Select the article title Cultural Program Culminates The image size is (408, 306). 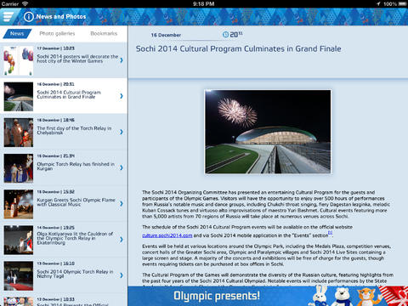click(x=238, y=48)
